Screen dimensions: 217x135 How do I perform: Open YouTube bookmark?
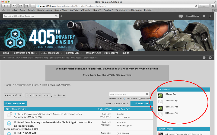pos(74,10)
